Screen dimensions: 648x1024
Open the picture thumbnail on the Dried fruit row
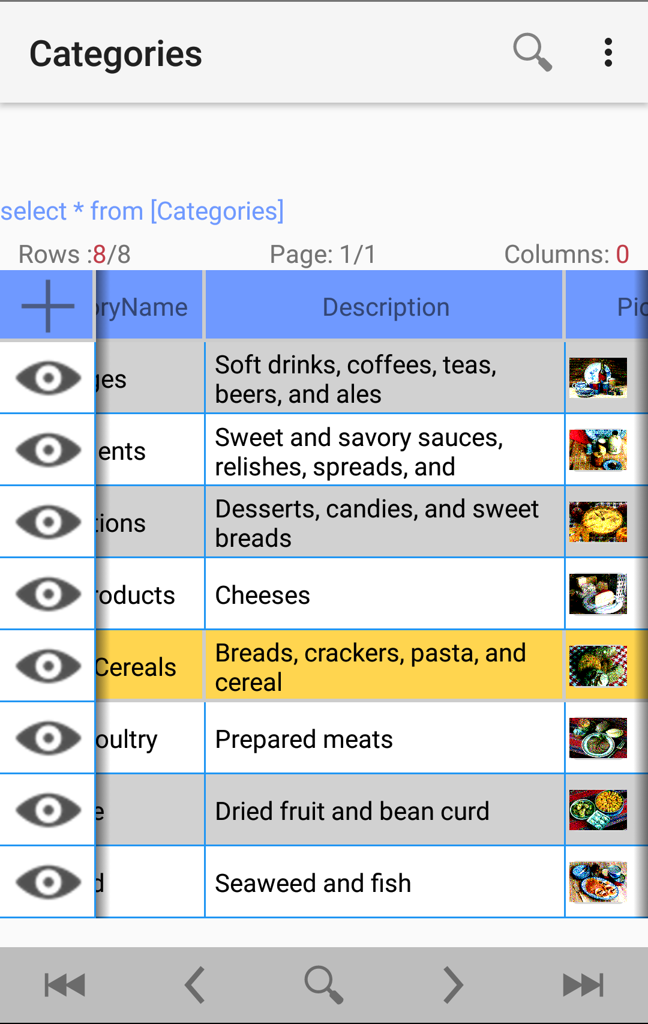point(598,809)
